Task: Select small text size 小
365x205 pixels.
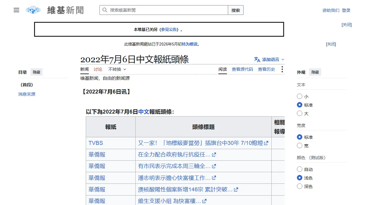Action: pos(300,96)
